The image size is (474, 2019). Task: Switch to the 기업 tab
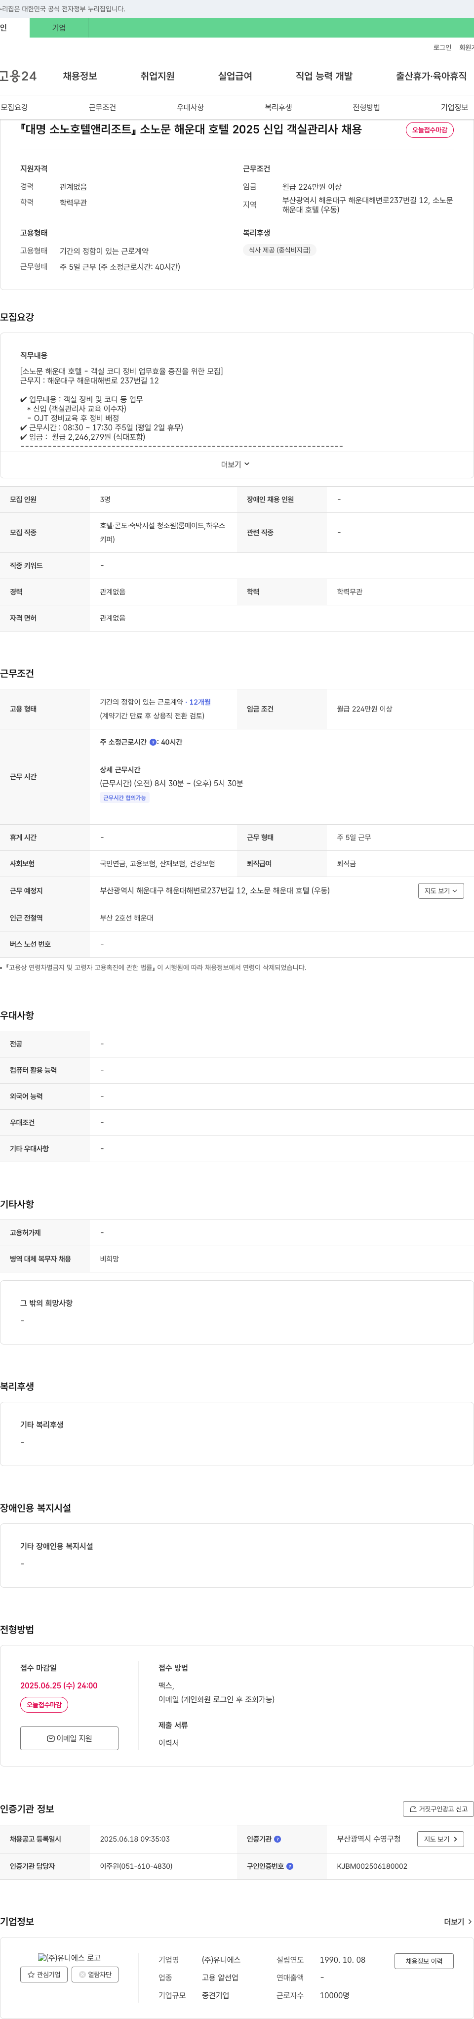pyautogui.click(x=59, y=28)
